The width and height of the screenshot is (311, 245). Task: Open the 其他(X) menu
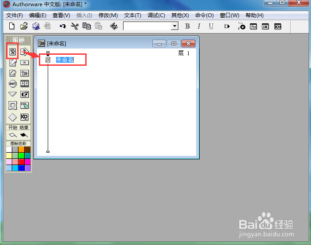180,15
